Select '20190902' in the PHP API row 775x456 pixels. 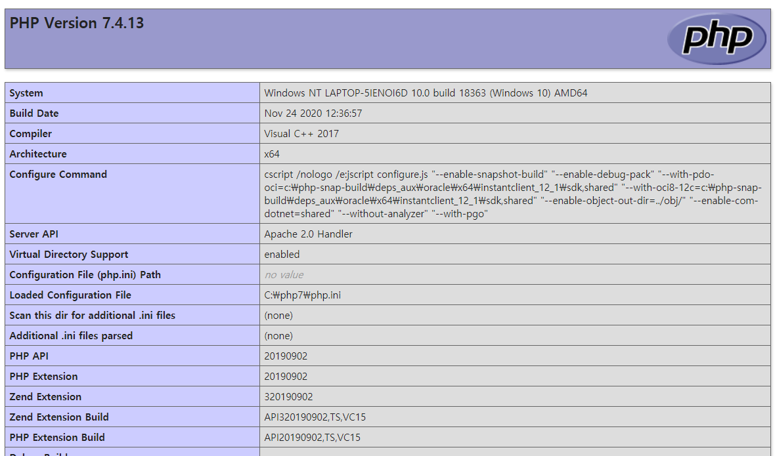(x=286, y=356)
